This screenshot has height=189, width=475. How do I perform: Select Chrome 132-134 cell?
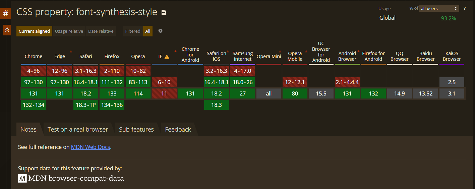click(34, 105)
